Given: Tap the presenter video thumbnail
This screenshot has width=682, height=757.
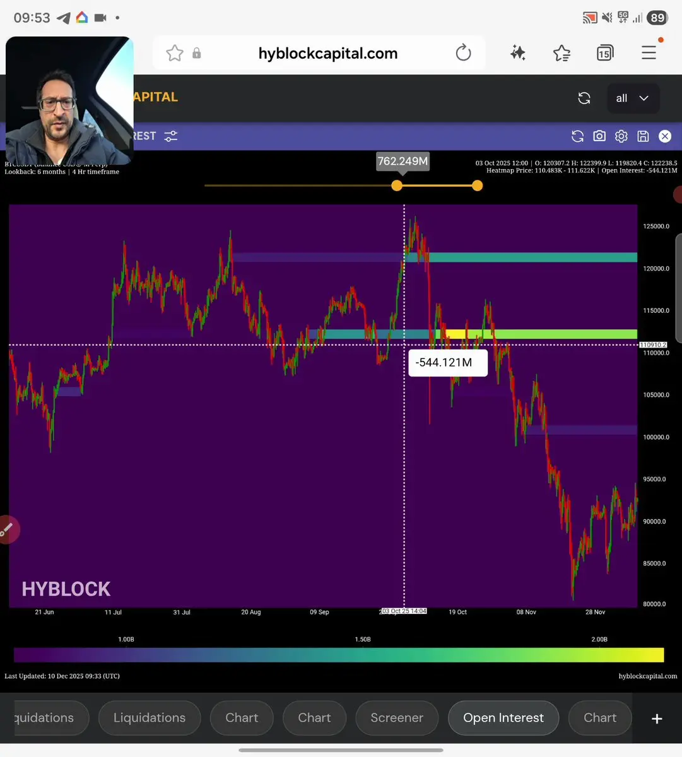Looking at the screenshot, I should pos(69,101).
